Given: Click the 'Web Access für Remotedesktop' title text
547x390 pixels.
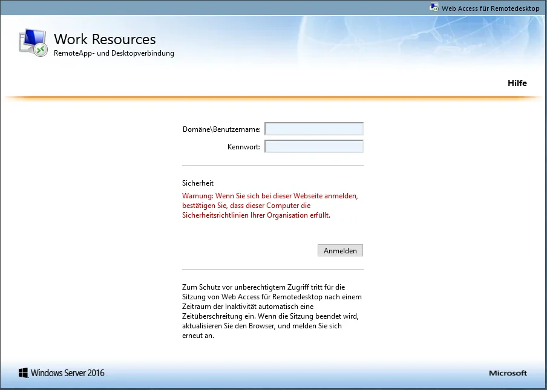Looking at the screenshot, I should pos(491,8).
